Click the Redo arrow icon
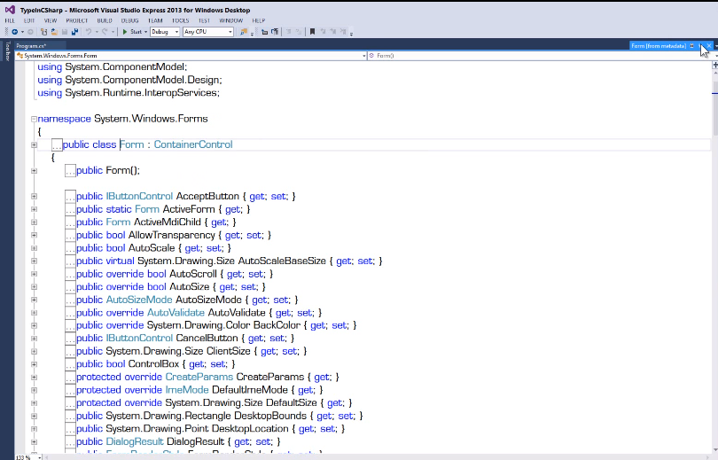This screenshot has width=718, height=460. tap(105, 32)
